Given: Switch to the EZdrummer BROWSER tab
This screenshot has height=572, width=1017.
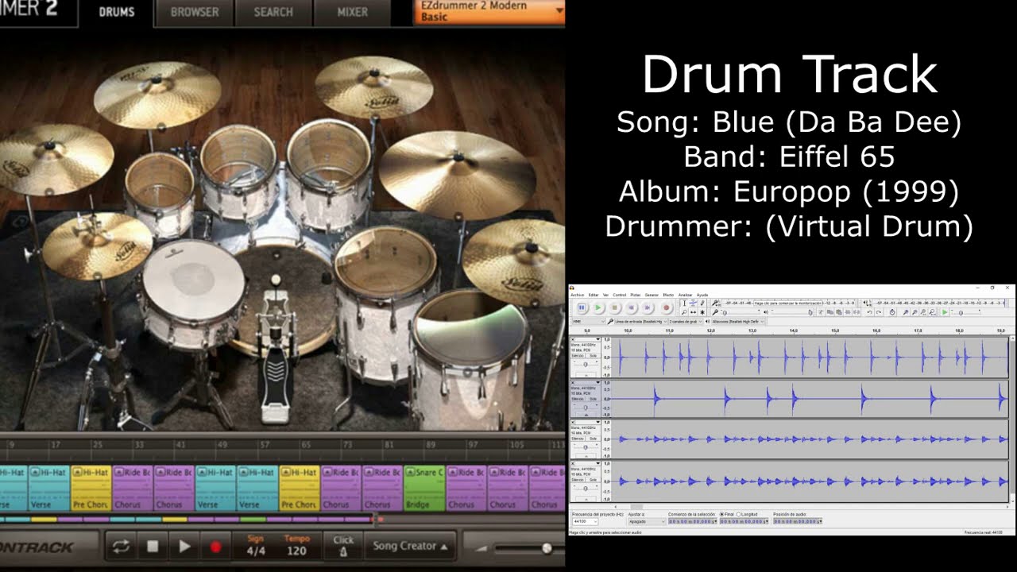Looking at the screenshot, I should coord(195,12).
